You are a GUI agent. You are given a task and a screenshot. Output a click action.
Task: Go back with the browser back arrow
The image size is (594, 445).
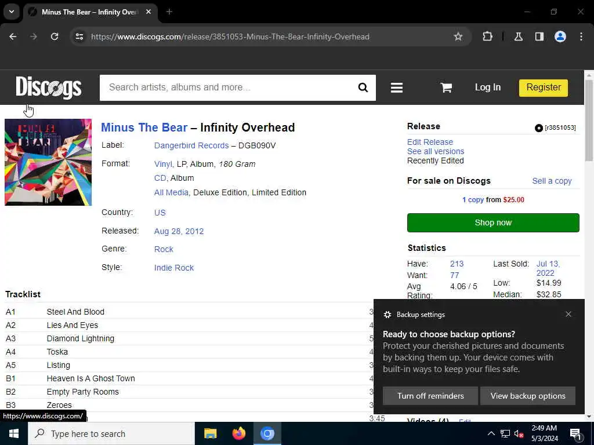[13, 37]
